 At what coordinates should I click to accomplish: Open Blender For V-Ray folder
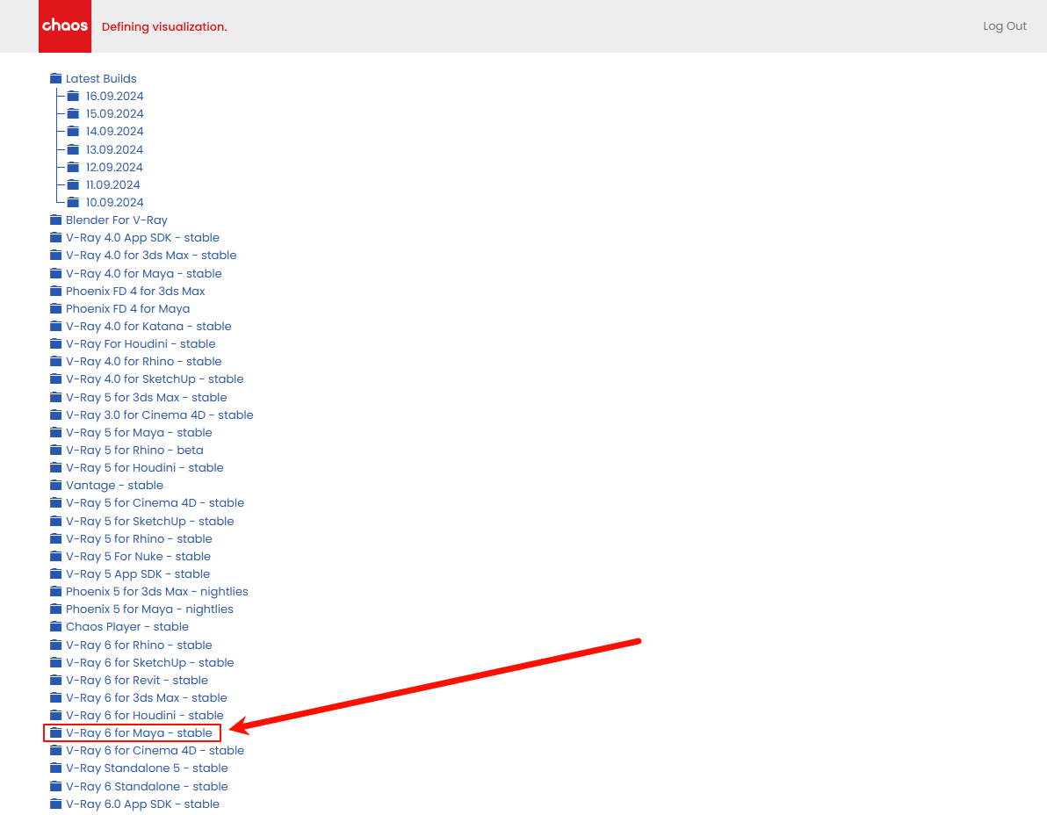(116, 220)
